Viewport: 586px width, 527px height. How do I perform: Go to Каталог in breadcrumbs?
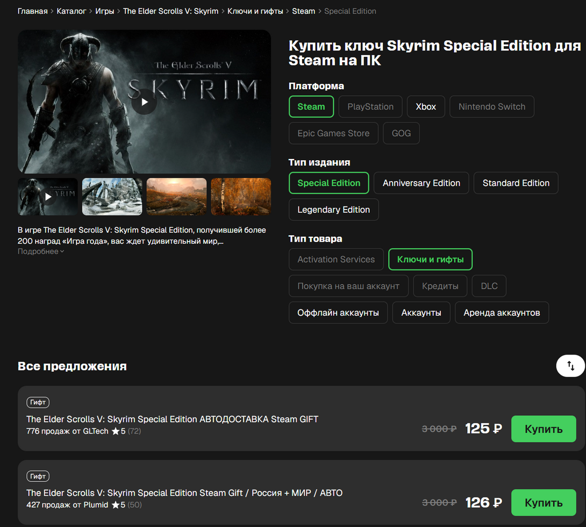(72, 11)
